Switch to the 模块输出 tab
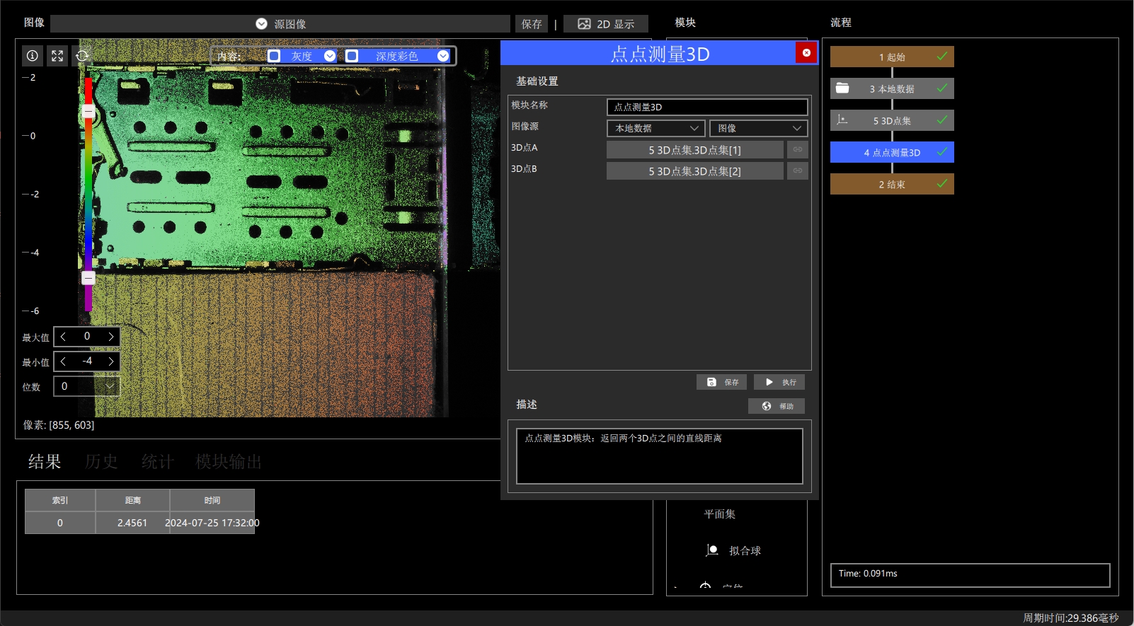 (229, 462)
